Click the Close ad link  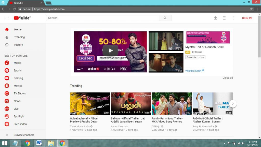(228, 78)
